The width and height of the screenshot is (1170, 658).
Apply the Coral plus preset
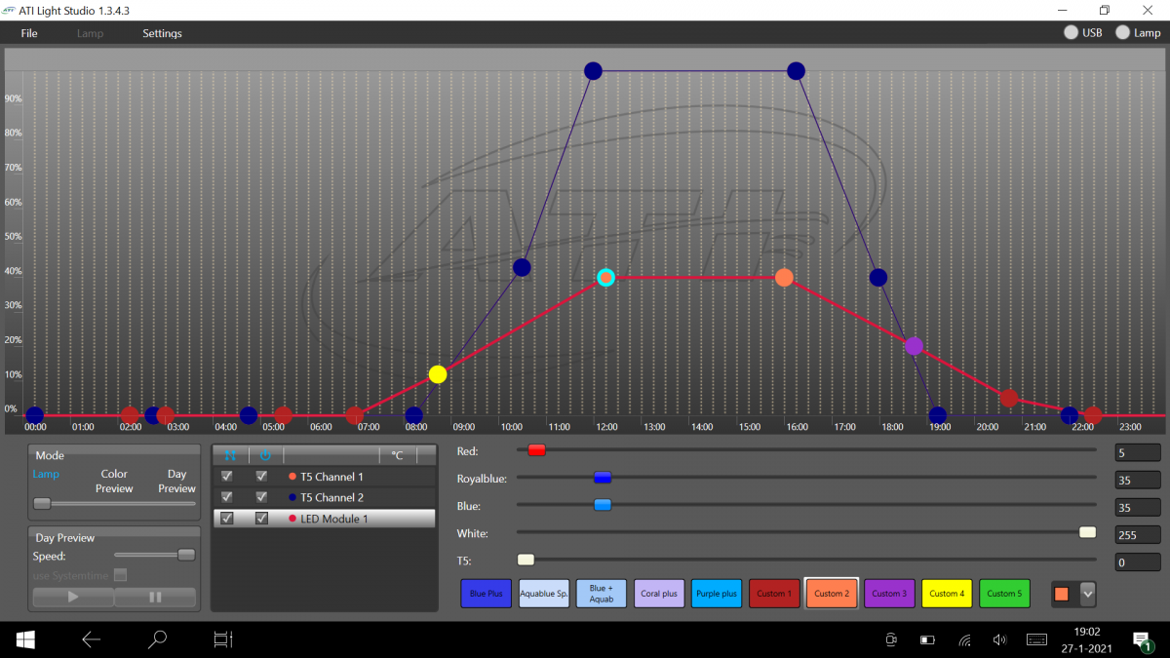pos(659,594)
